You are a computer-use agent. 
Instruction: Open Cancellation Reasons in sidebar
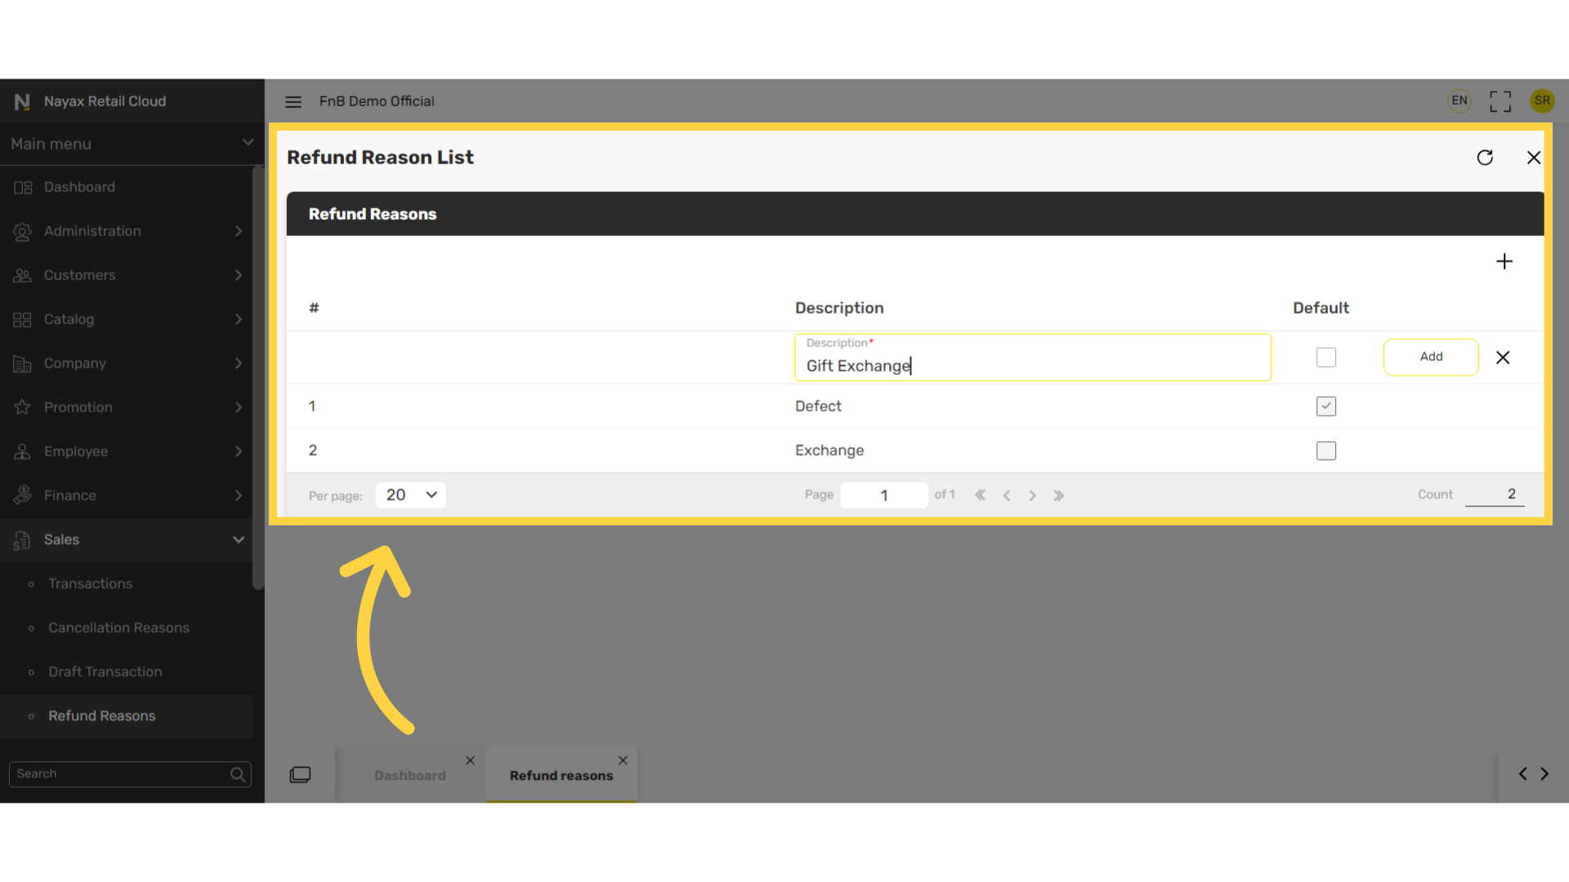118,628
